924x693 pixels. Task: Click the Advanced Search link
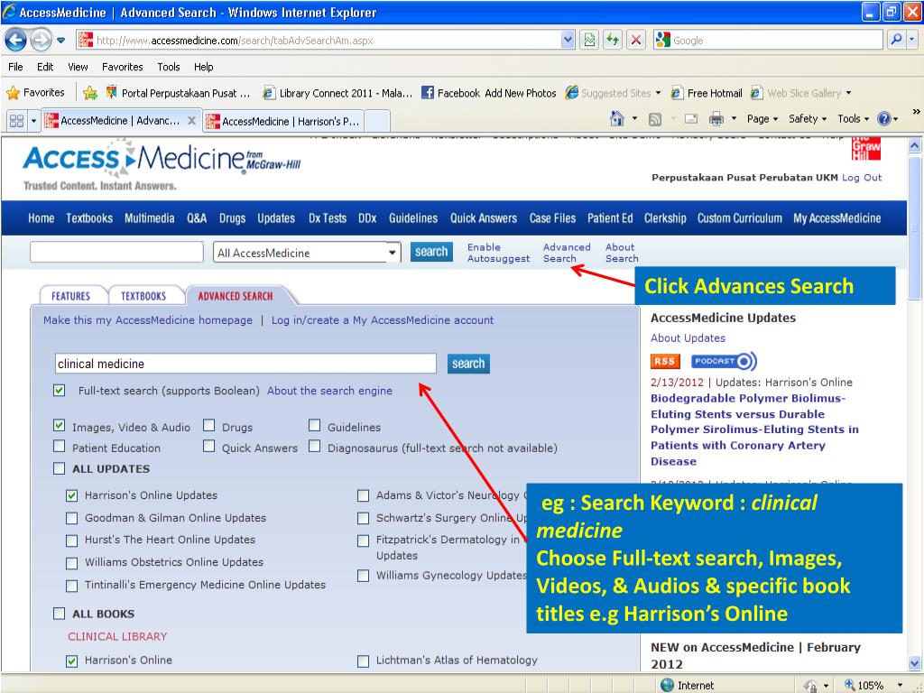[567, 253]
